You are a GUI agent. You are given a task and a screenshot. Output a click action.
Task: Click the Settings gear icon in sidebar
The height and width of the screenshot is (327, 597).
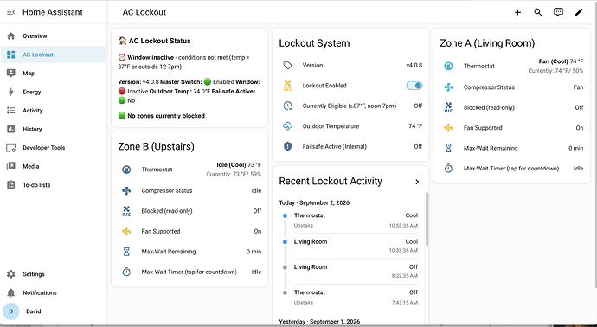tap(11, 274)
